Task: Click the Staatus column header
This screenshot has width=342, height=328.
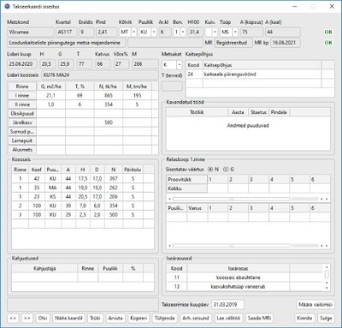Action: tap(258, 112)
